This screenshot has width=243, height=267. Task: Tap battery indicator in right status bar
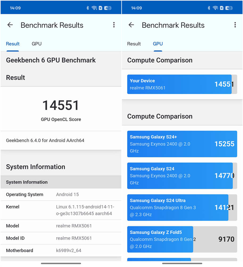click(229, 8)
